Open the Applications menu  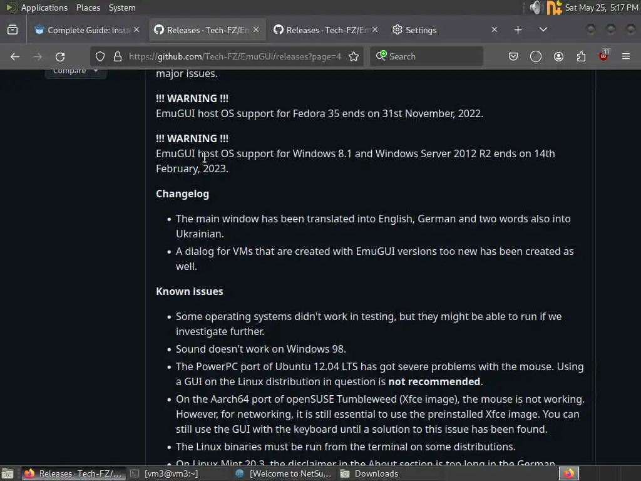(44, 8)
